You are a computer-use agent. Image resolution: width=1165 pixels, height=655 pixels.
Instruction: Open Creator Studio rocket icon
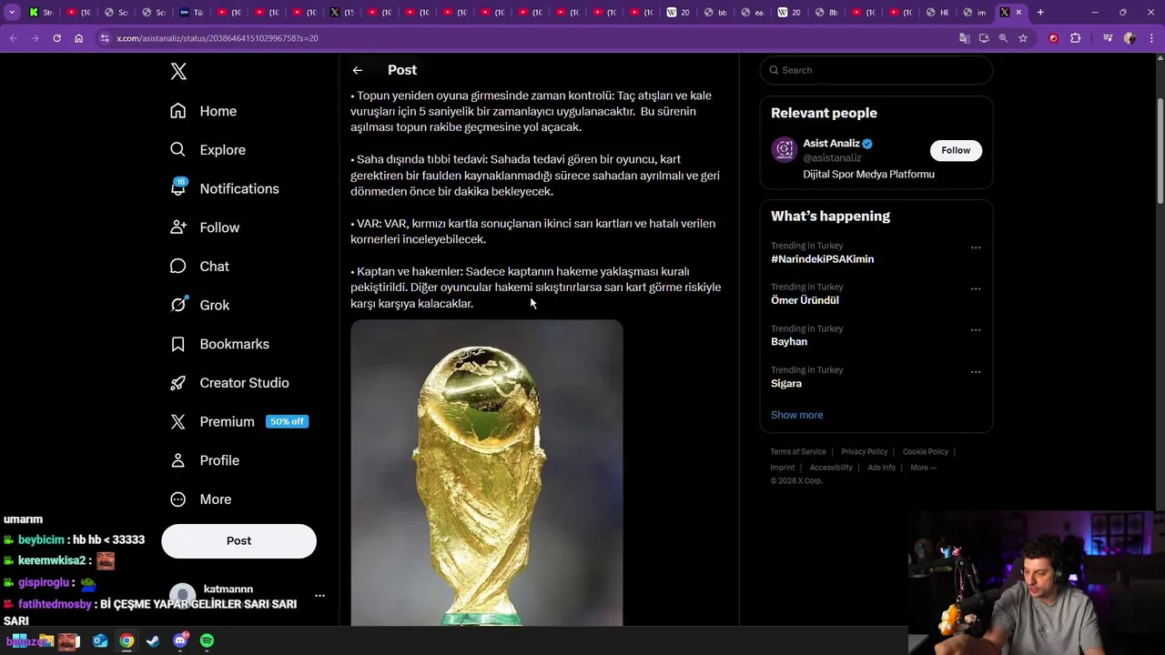(x=178, y=383)
